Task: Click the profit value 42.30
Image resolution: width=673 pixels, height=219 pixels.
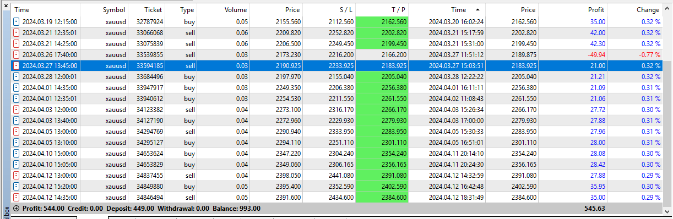Action: coord(598,44)
